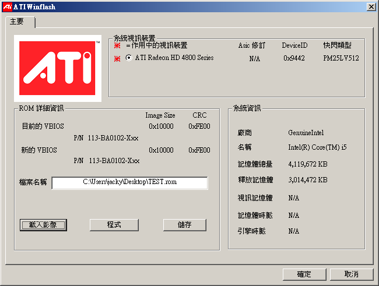Click the flash type PM25LV512

coord(341,58)
